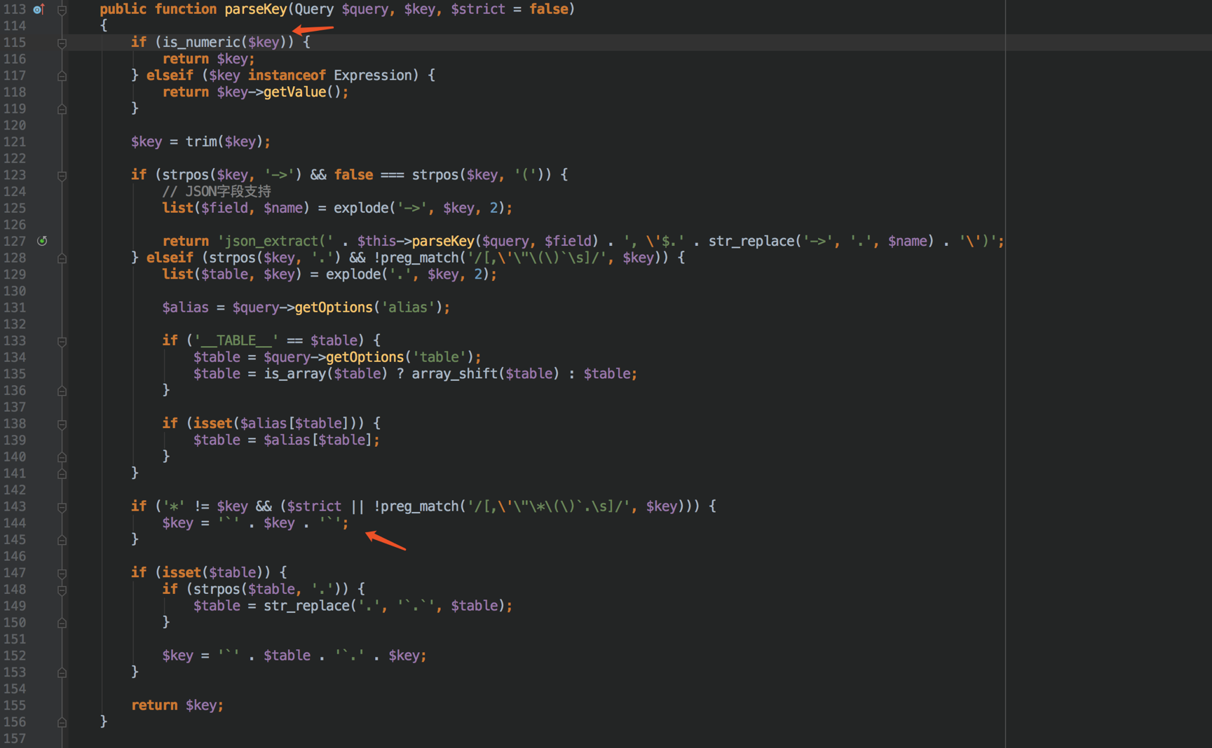The image size is (1212, 748).
Task: Click line number 113 in the gutter
Action: click(x=14, y=9)
